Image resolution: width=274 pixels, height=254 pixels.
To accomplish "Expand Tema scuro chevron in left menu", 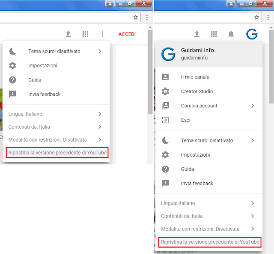I will [100, 51].
